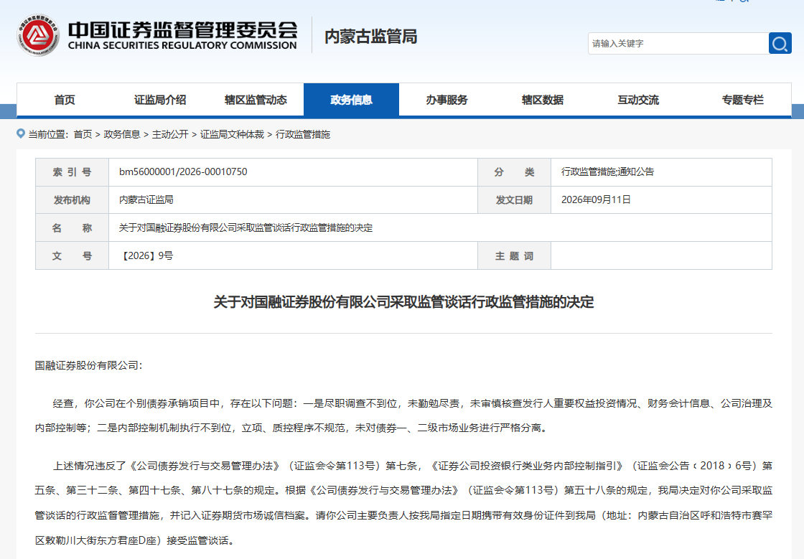
Task: Focus the 请输入关键字 search field
Action: tap(678, 44)
